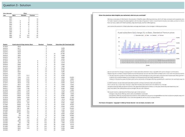Click the 'Basic' legend entry in chart
The width and height of the screenshot is (185, 137).
(147, 35)
